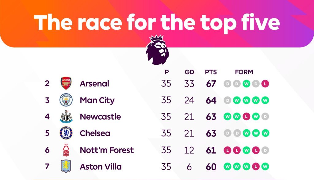This screenshot has height=180, width=314.
Task: Click the PTS column header
Action: (x=211, y=72)
